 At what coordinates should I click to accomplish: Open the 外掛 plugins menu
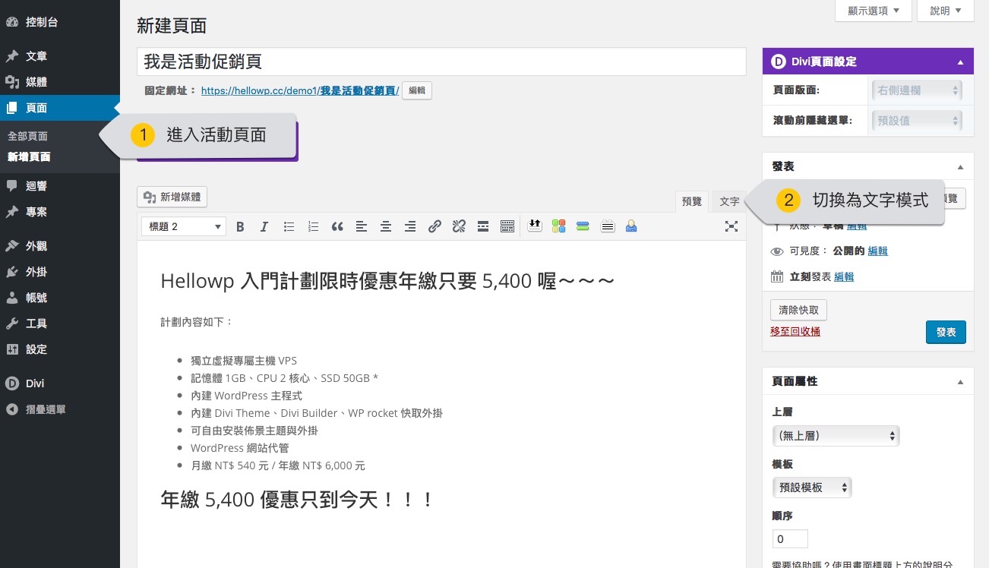pyautogui.click(x=60, y=272)
